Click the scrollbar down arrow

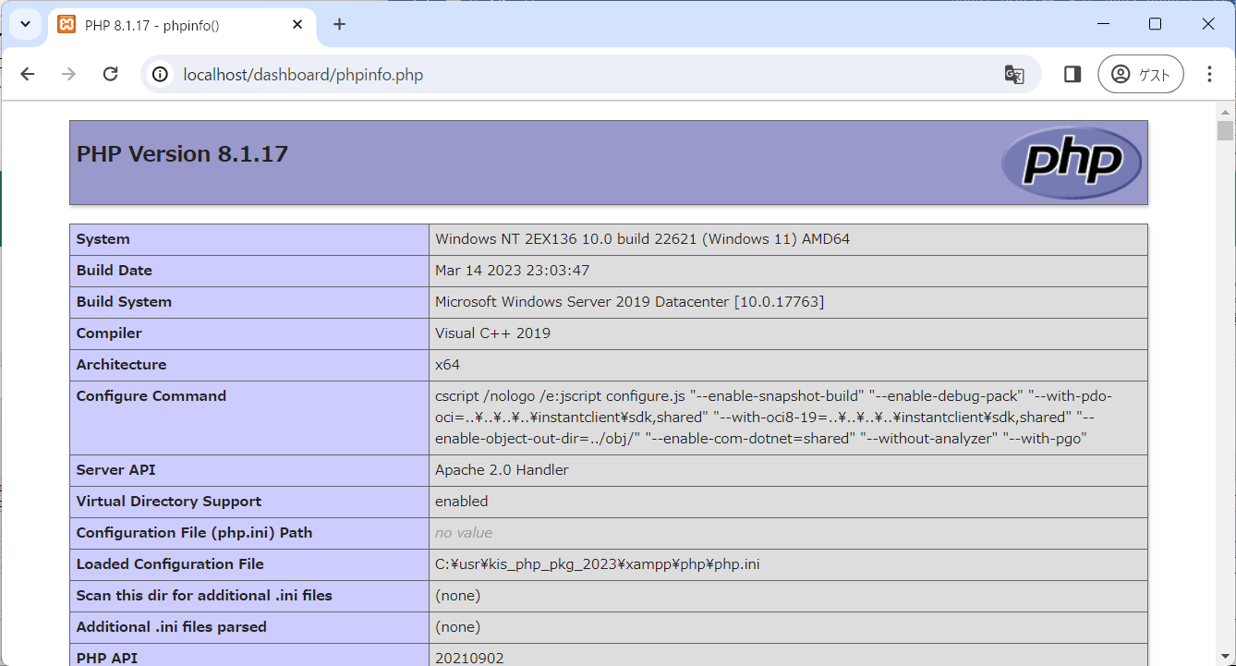click(1225, 657)
